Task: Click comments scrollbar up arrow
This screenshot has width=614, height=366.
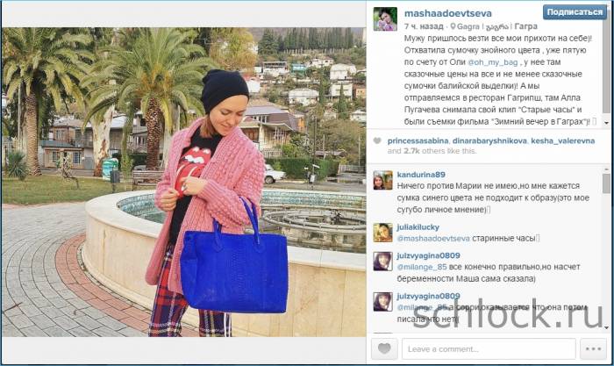Action: pos(607,169)
